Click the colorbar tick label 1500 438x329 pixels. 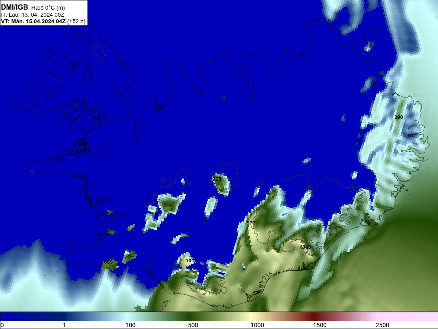tap(320, 325)
